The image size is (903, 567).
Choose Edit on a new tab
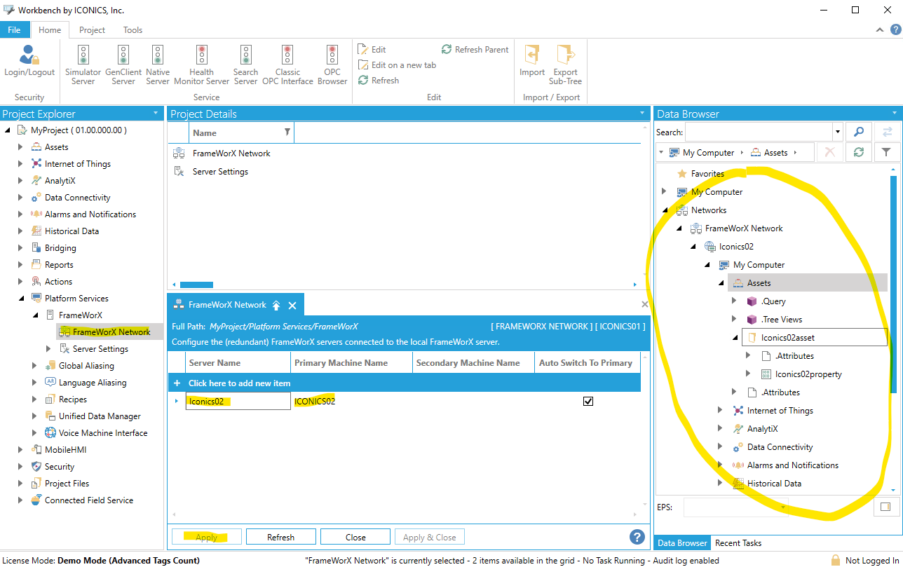[x=397, y=64]
